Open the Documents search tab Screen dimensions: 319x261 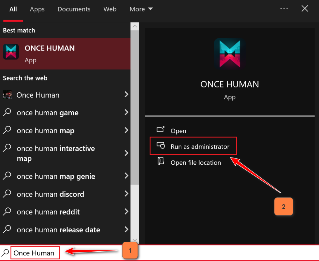click(x=74, y=9)
